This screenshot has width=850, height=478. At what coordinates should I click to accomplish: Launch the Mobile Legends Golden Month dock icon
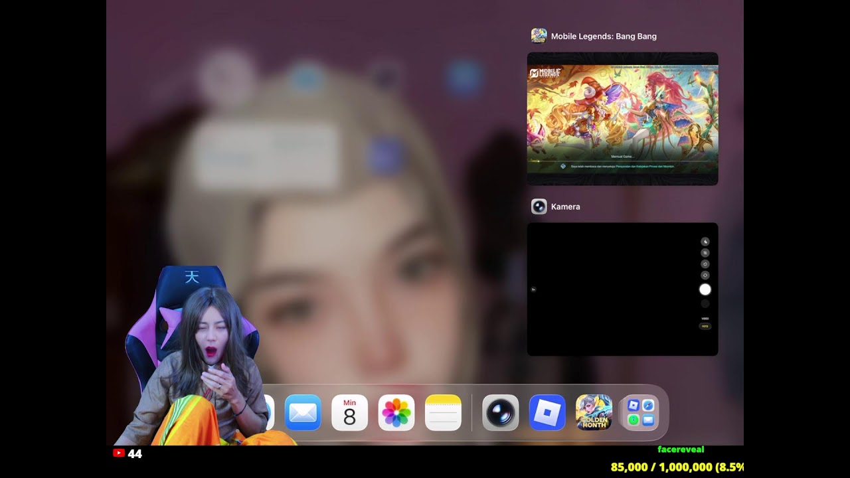click(594, 412)
